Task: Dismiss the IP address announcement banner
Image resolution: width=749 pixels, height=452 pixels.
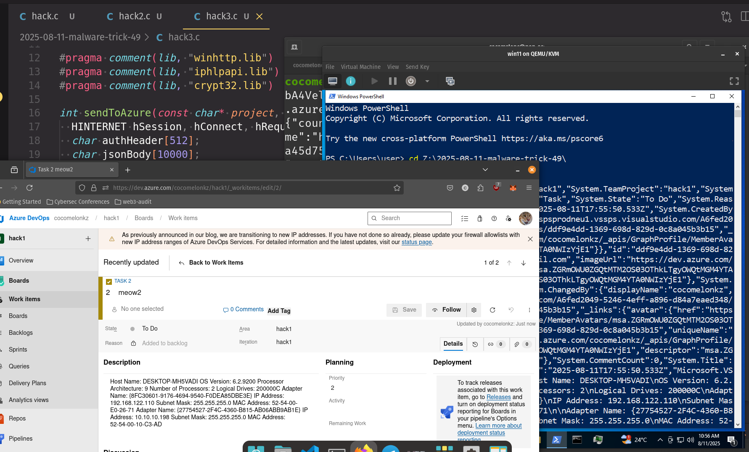Action: point(530,239)
